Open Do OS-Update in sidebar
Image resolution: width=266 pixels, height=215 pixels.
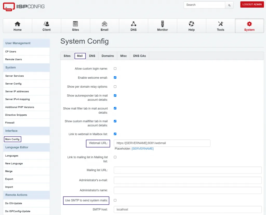pos(26,203)
